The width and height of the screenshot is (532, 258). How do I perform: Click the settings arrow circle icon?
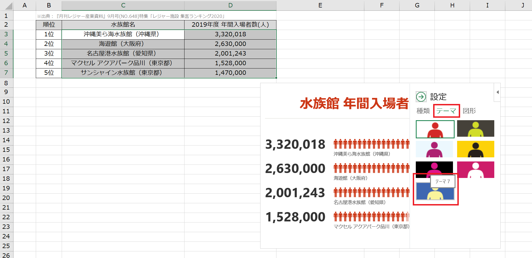pos(421,97)
